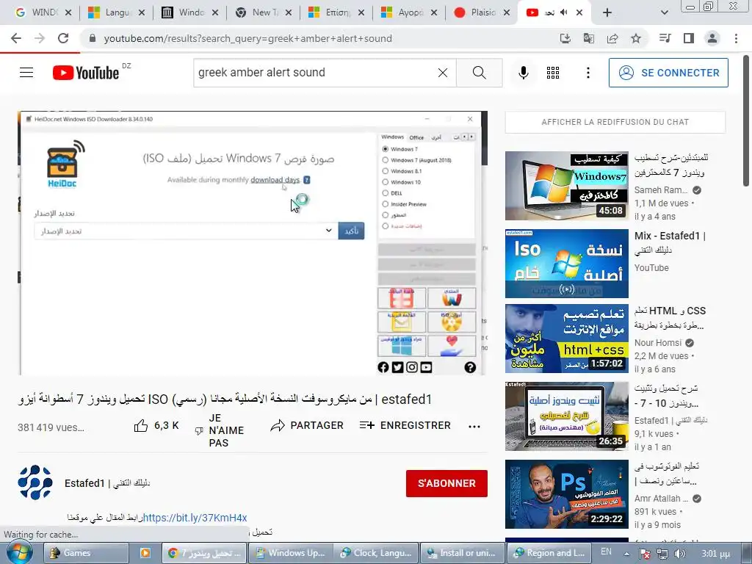752x564 pixels.
Task: Click ENREGISTRER to save video
Action: (x=405, y=425)
